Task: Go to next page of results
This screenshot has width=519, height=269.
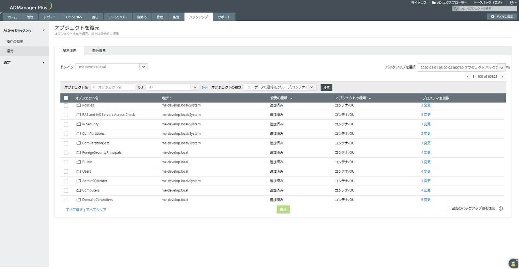Action: 502,77
